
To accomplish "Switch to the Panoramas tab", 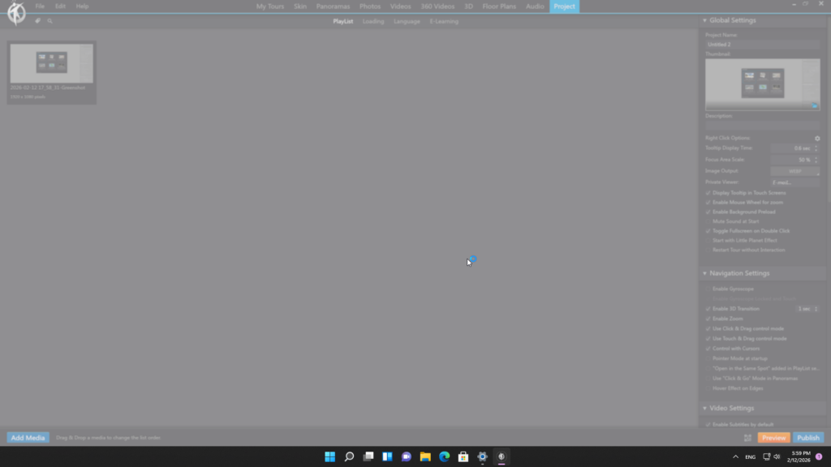I will [333, 6].
